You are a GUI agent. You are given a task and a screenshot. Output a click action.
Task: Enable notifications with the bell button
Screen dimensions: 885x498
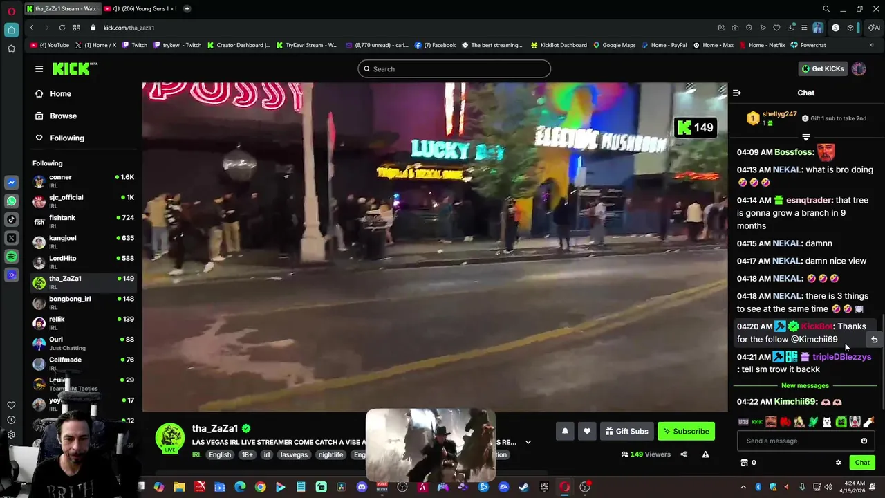(x=565, y=431)
